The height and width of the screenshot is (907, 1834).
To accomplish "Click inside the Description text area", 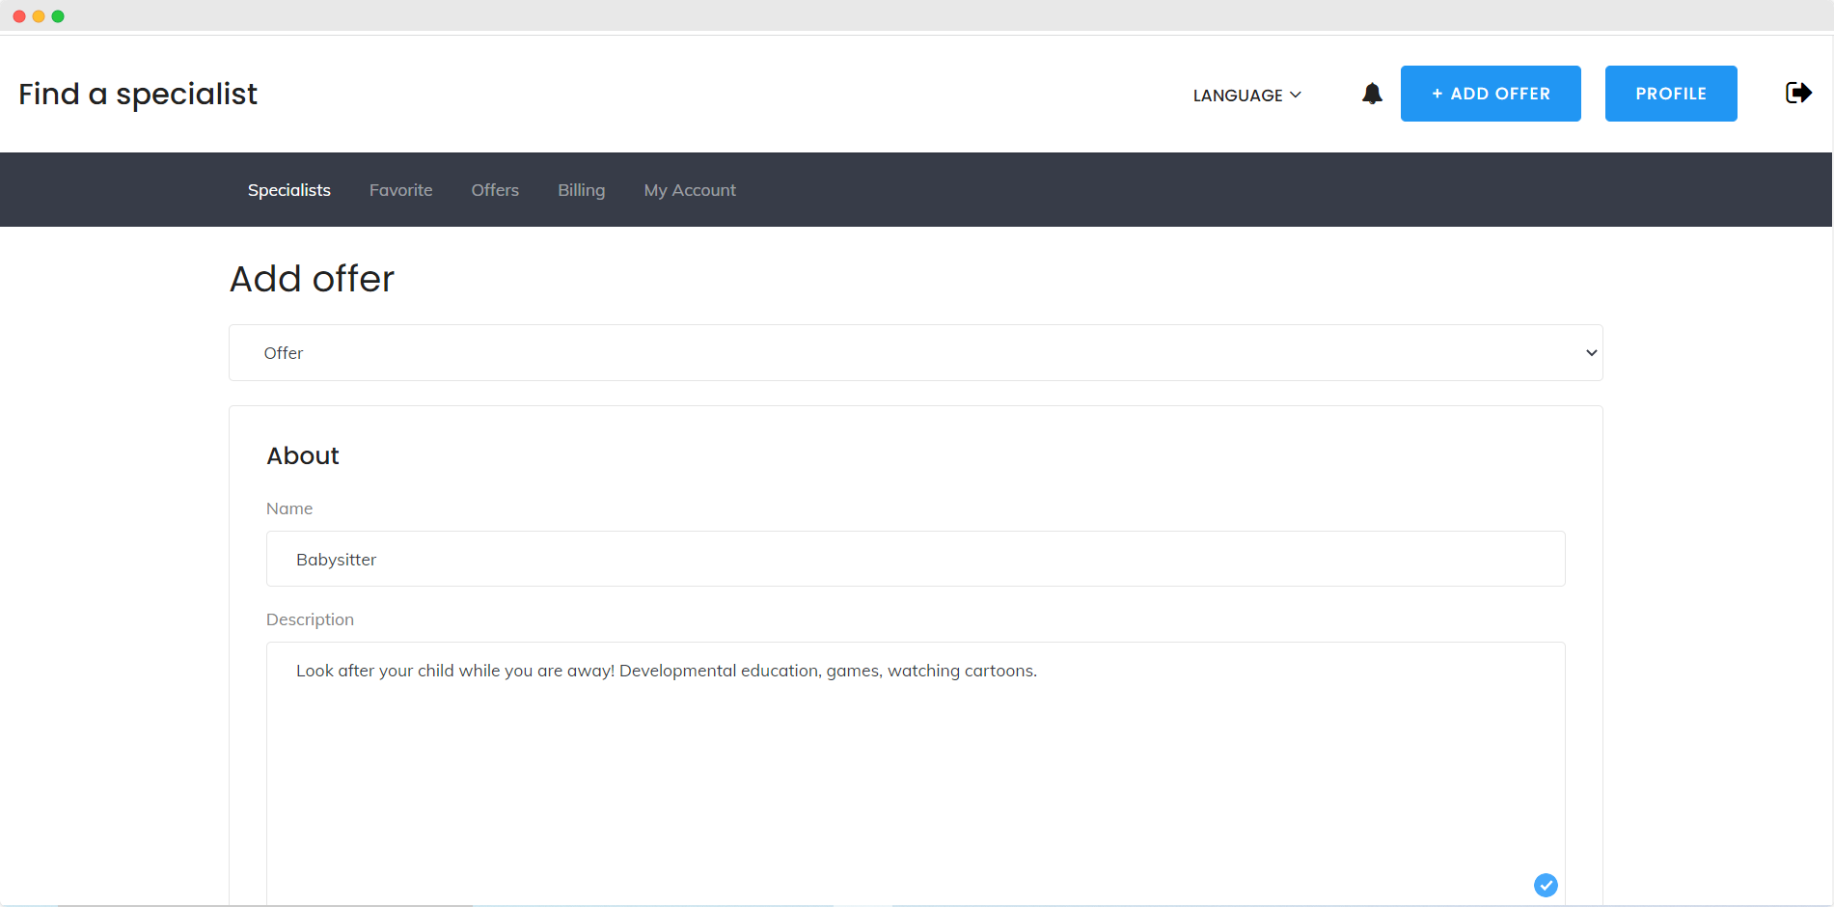I will 916,772.
